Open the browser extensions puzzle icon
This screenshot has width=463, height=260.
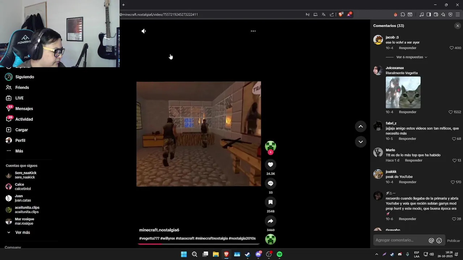[x=403, y=14]
